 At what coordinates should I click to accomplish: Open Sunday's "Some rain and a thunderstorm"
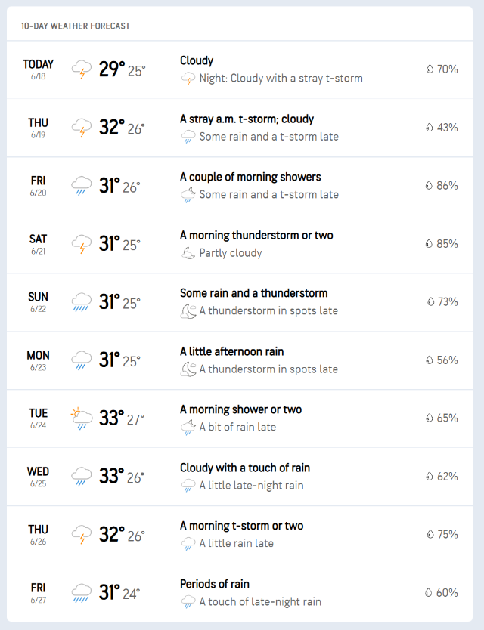pos(253,293)
